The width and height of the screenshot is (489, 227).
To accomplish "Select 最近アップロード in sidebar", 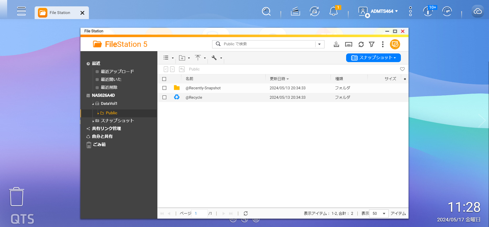I will tap(117, 72).
